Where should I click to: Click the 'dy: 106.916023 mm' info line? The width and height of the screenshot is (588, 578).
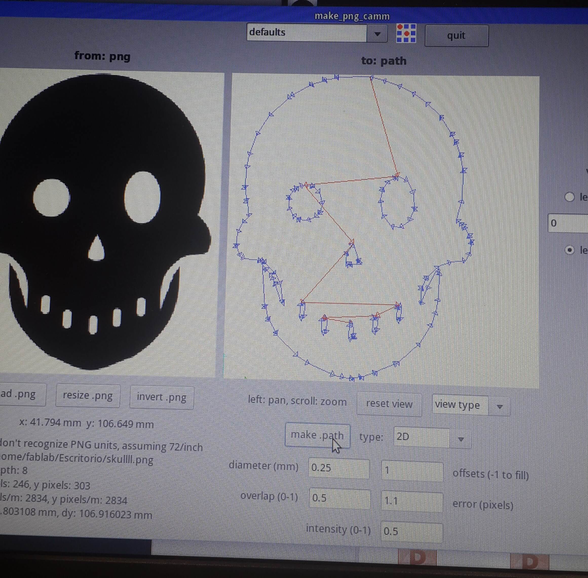click(76, 513)
